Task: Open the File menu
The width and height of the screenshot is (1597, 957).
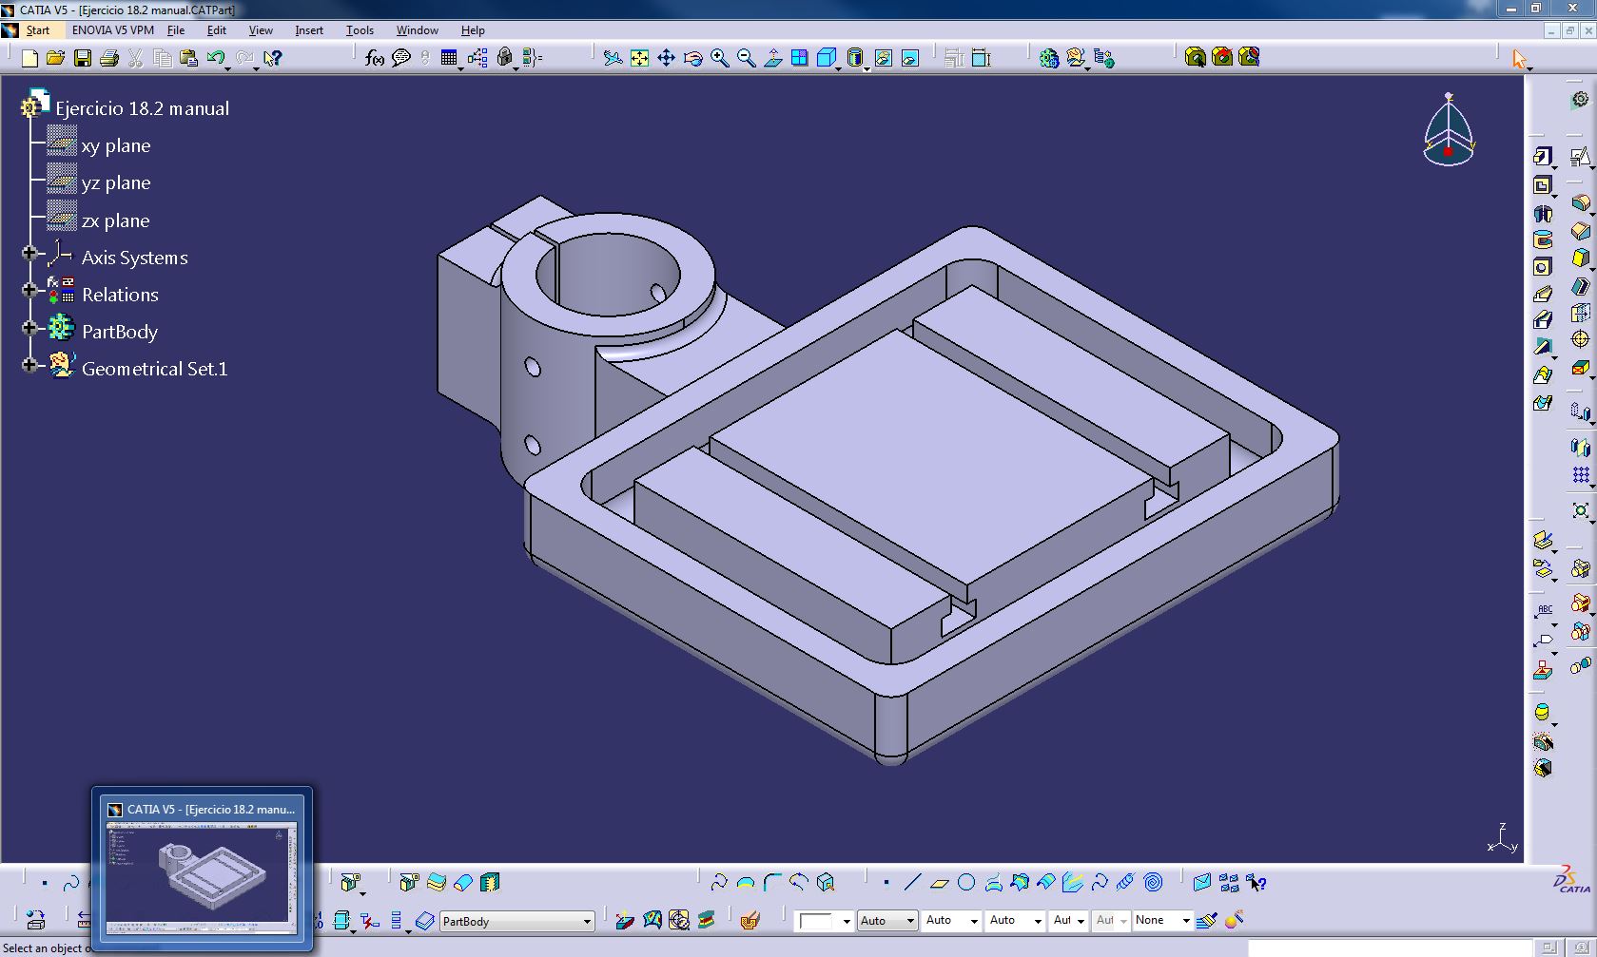Action: [x=176, y=30]
